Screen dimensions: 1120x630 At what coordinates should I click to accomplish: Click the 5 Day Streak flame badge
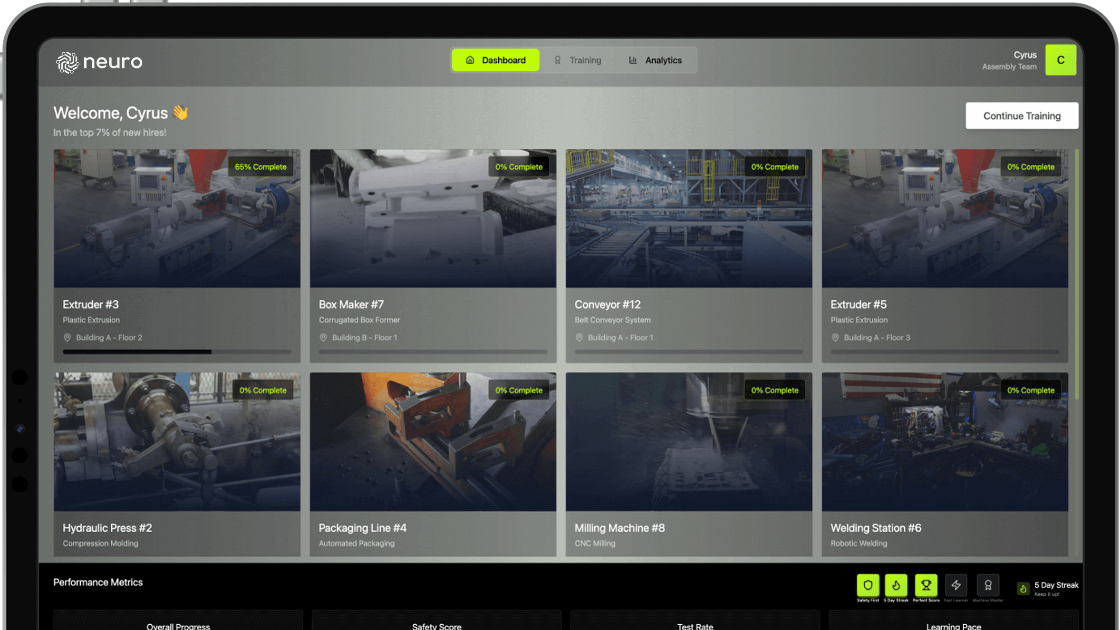[x=896, y=585]
